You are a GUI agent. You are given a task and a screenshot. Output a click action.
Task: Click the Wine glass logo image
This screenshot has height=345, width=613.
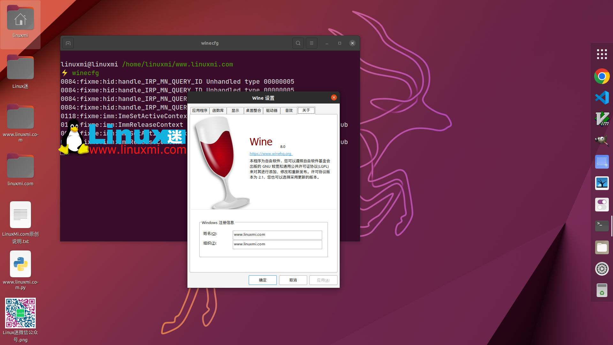coord(222,163)
